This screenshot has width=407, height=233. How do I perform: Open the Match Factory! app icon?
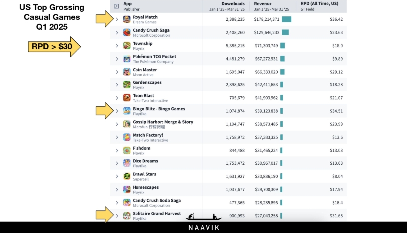(x=127, y=137)
